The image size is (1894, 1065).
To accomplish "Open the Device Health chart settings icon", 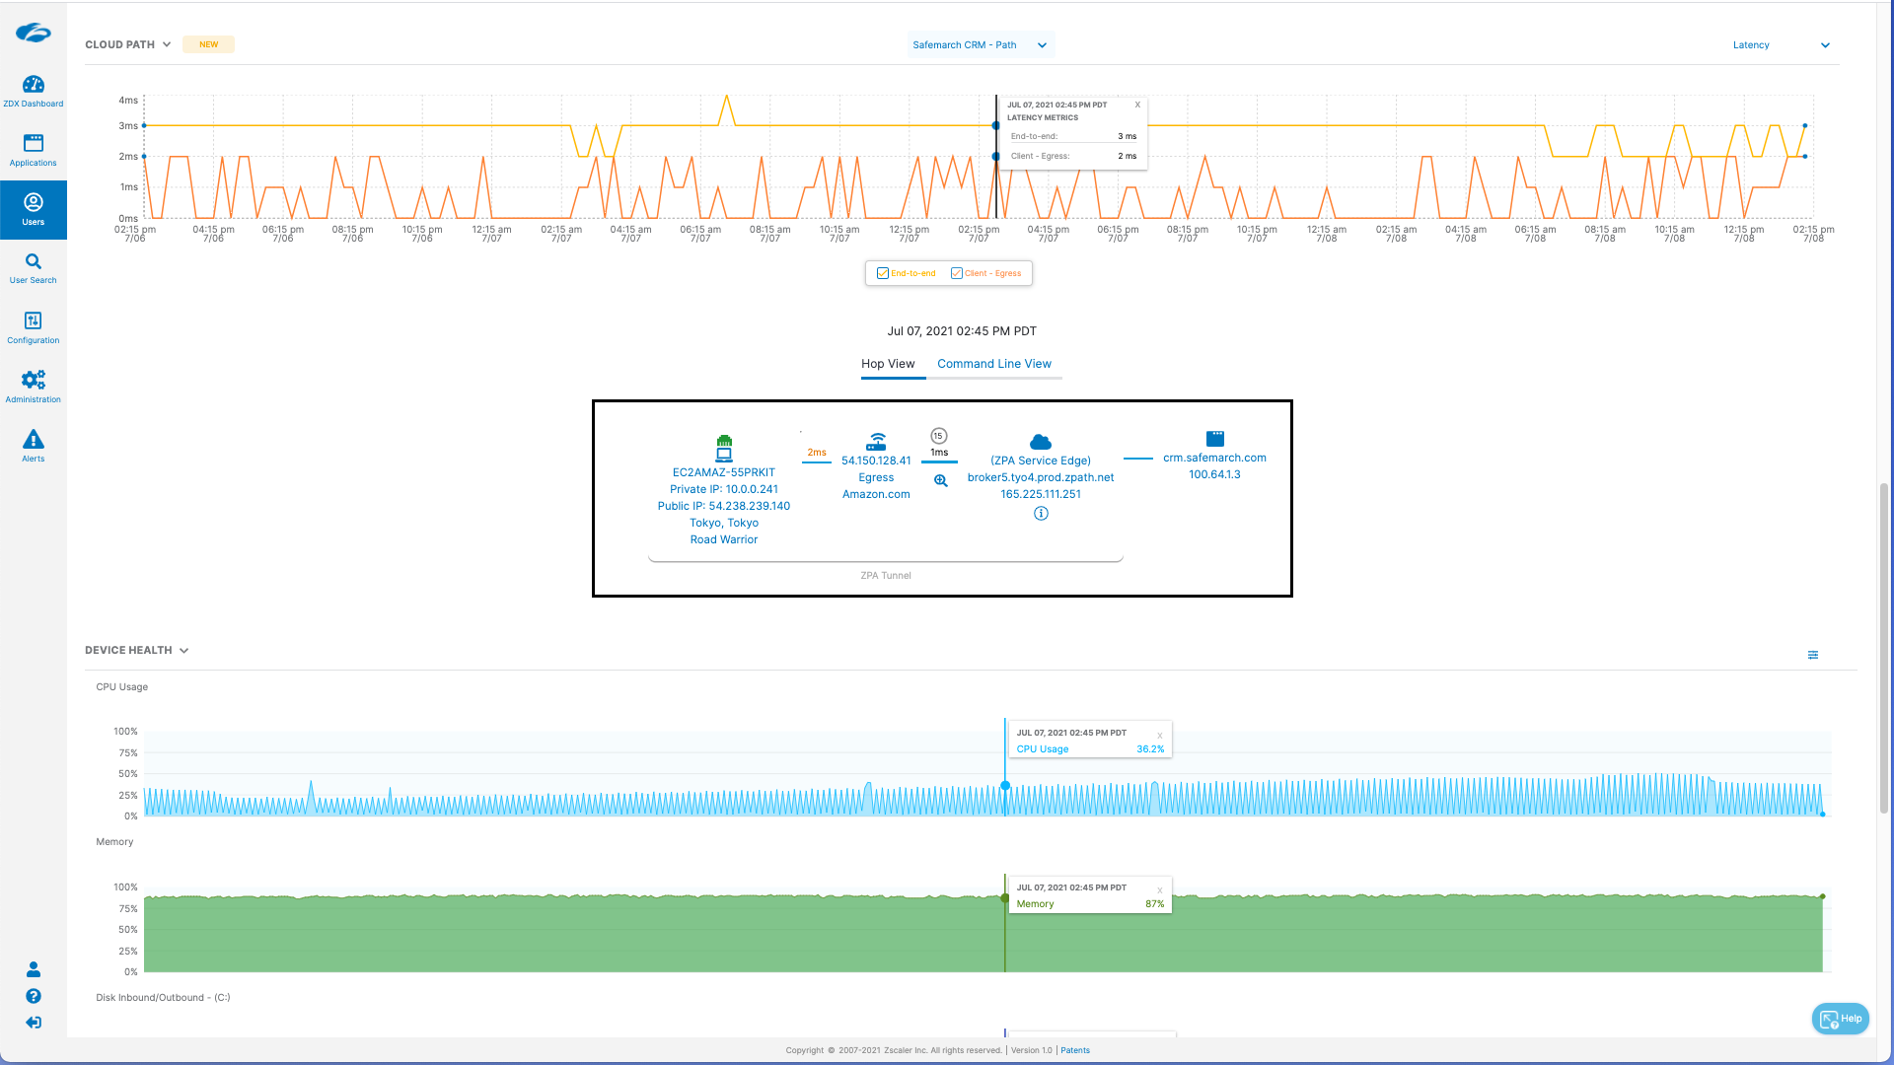I will [x=1813, y=655].
